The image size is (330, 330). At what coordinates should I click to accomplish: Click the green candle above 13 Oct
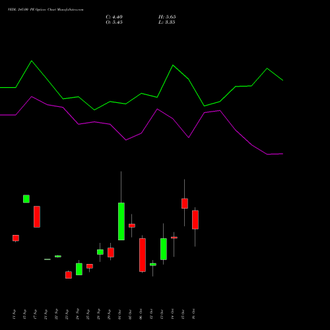click(164, 249)
